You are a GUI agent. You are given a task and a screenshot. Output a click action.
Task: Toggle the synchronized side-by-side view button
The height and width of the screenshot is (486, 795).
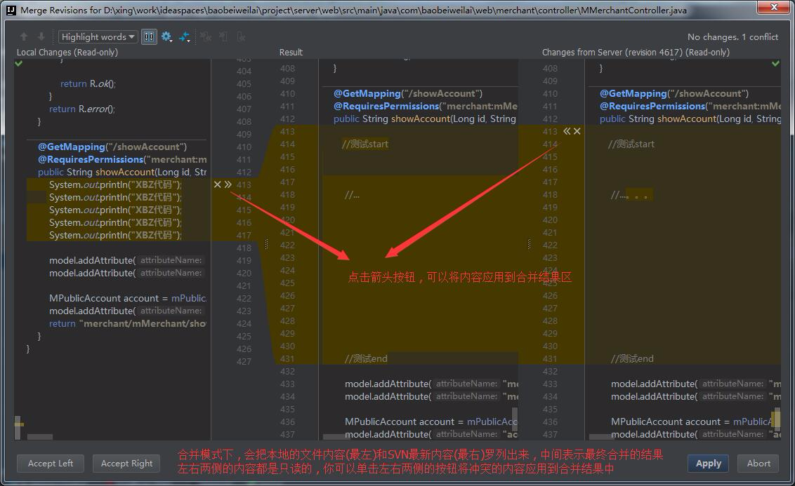pyautogui.click(x=148, y=36)
